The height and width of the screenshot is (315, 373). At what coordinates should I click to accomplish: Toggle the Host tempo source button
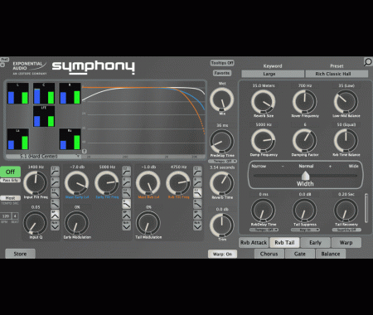click(x=10, y=198)
